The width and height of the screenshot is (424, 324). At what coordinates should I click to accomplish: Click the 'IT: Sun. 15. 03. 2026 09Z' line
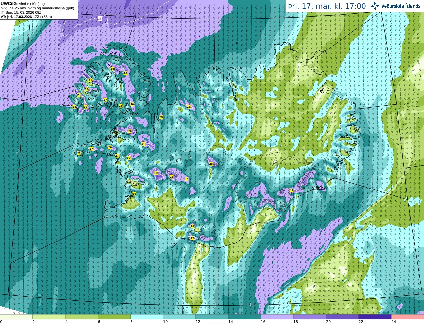tap(21, 12)
